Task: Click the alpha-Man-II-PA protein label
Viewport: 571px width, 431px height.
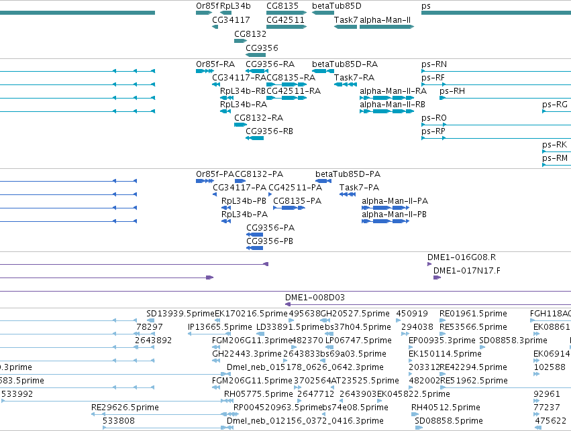Action: point(395,201)
